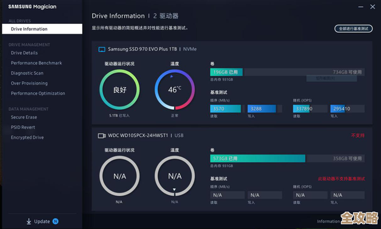The image size is (381, 229).
Task: Go to Performance Benchmark
Action: coord(36,63)
